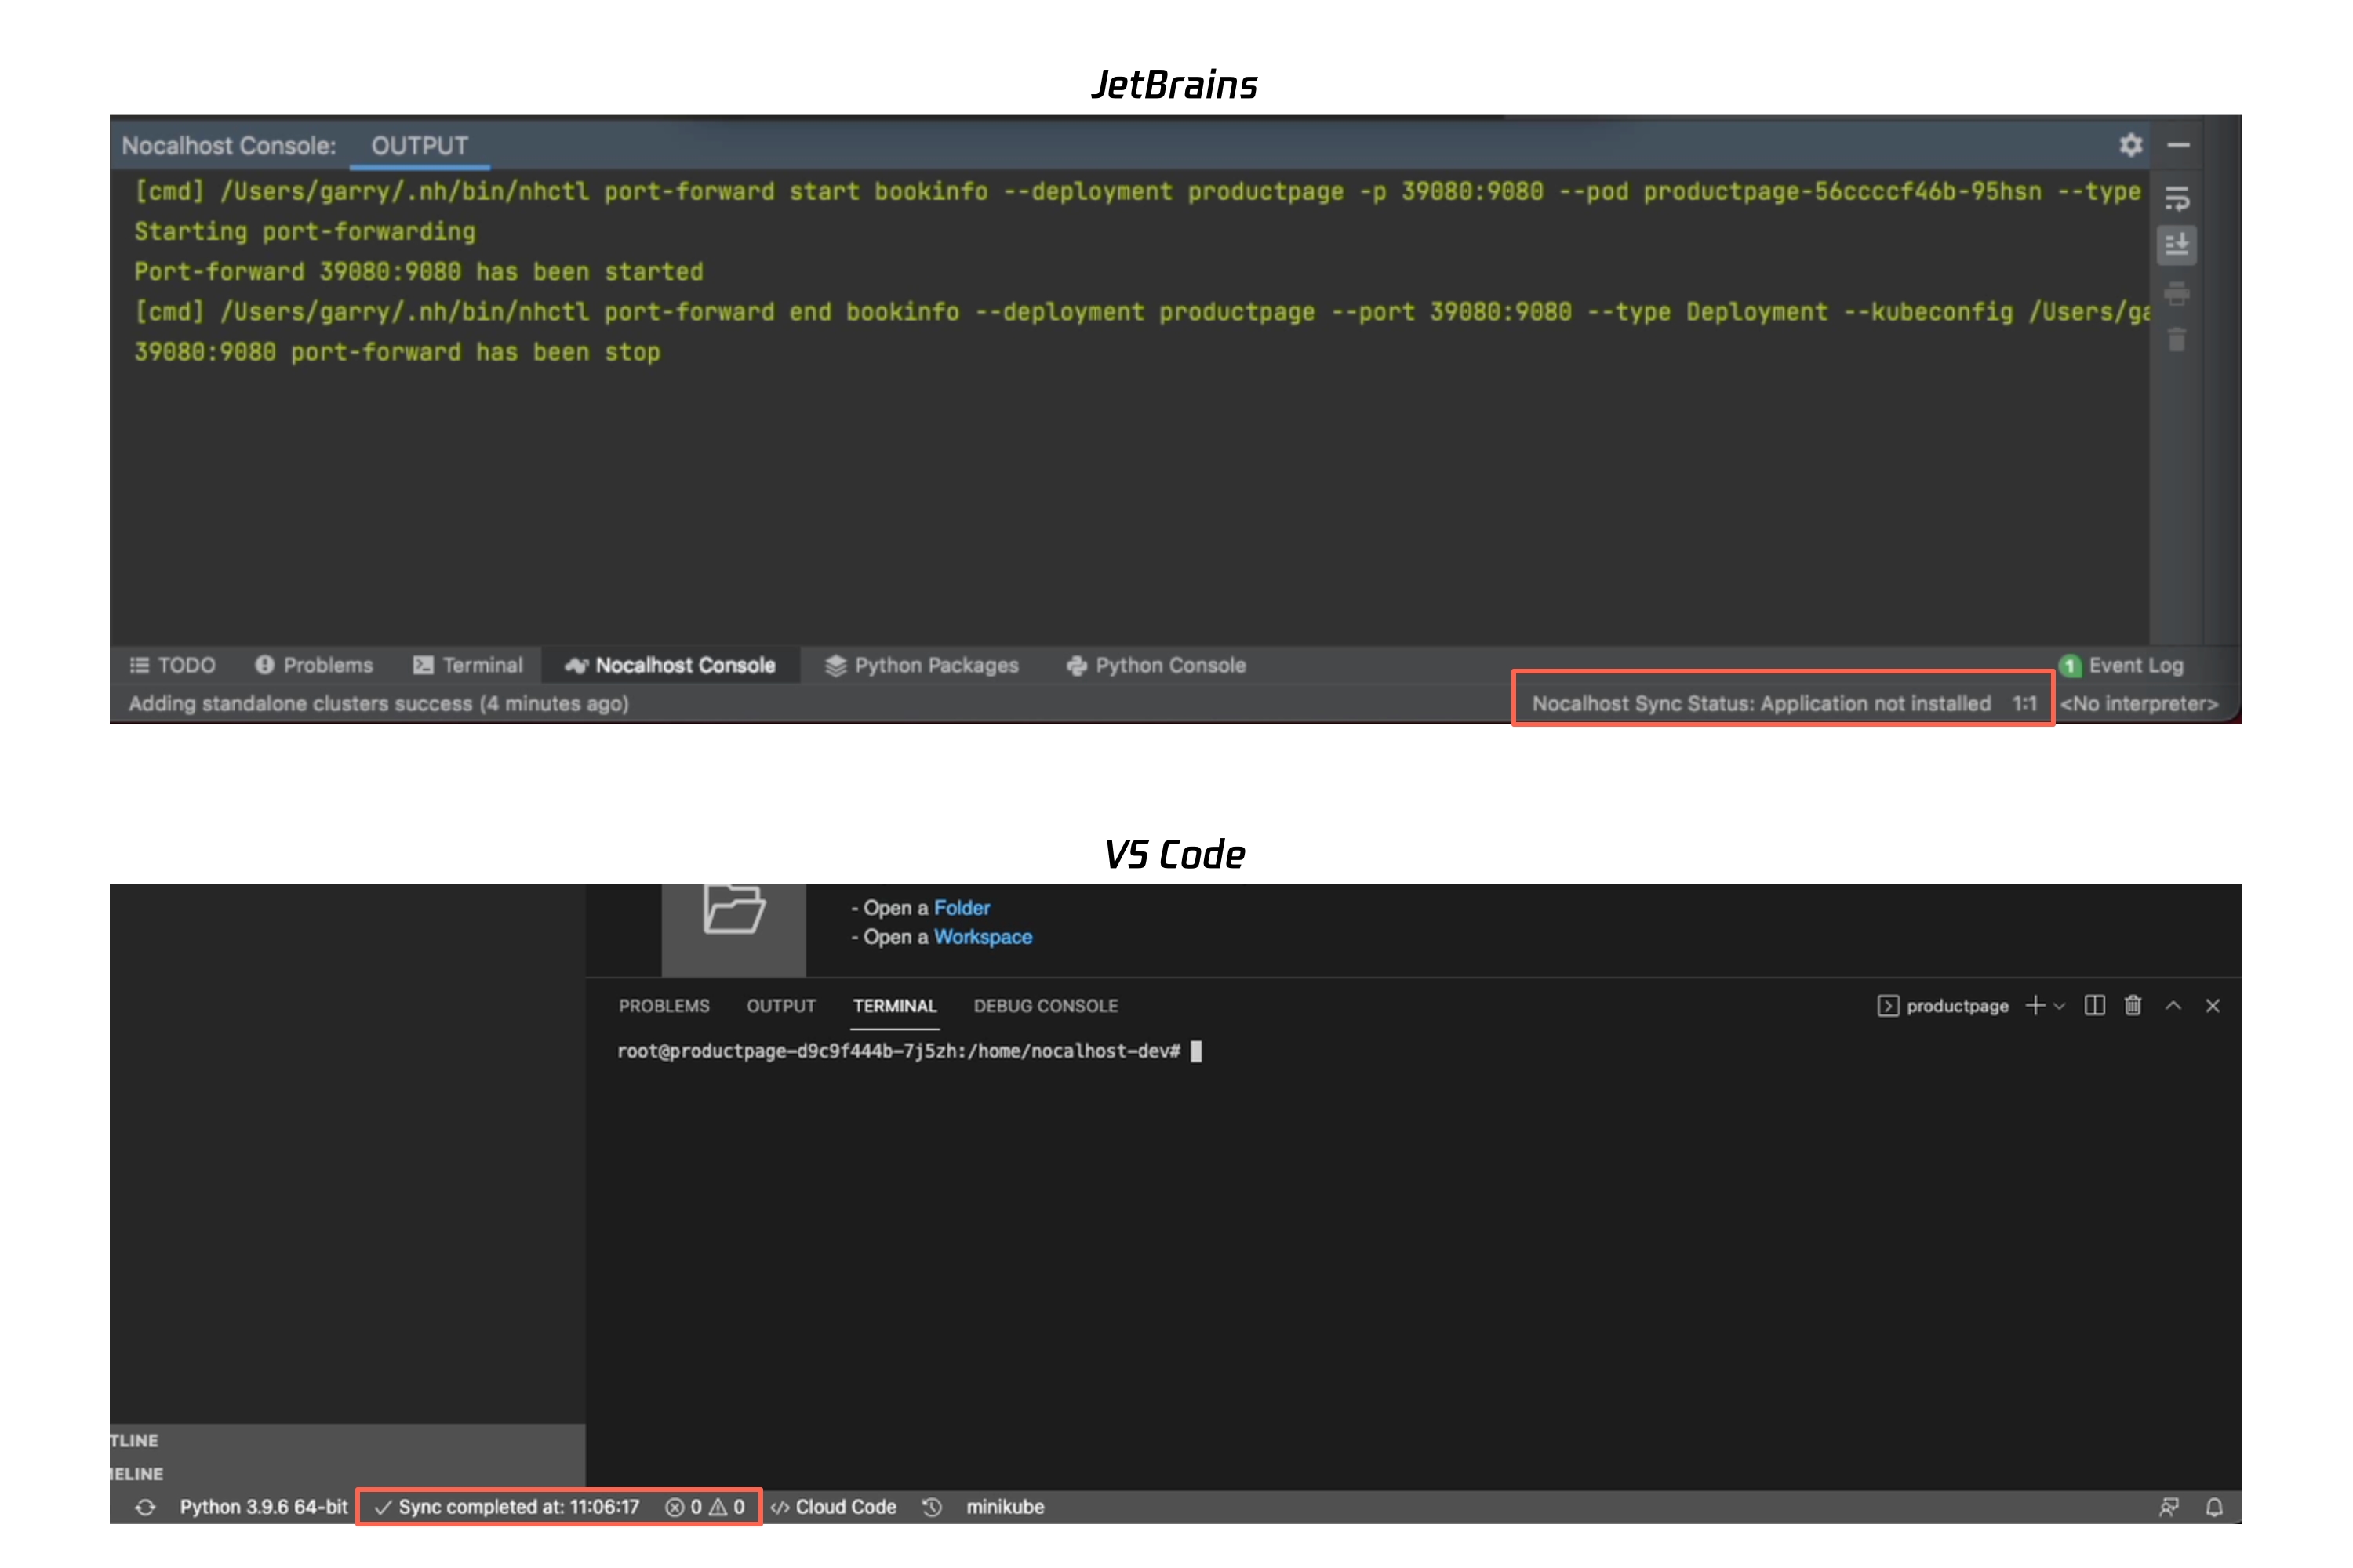Open the Python Packages tool window
Screen dimensions: 2353x1568
click(x=922, y=665)
